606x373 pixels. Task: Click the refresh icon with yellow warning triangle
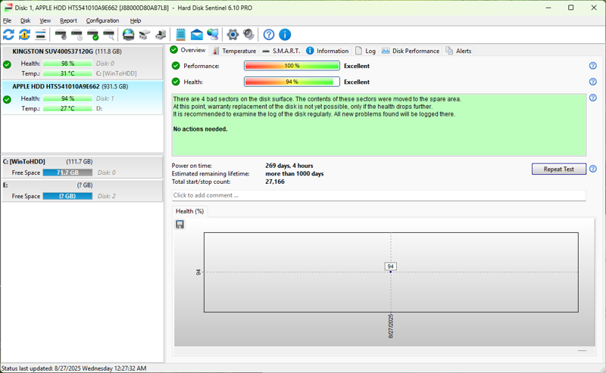[x=25, y=35]
